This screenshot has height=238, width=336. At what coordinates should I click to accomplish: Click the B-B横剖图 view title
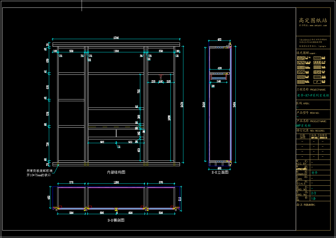pos(116,220)
